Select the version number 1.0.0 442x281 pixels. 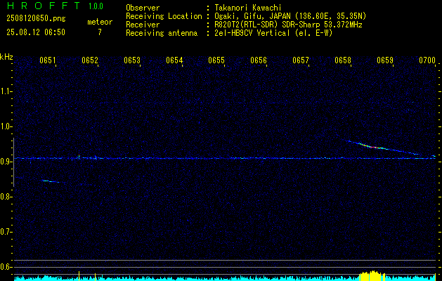click(96, 6)
